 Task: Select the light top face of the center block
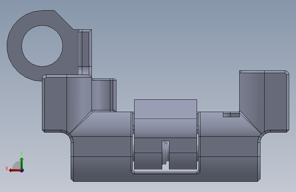[x=165, y=109]
